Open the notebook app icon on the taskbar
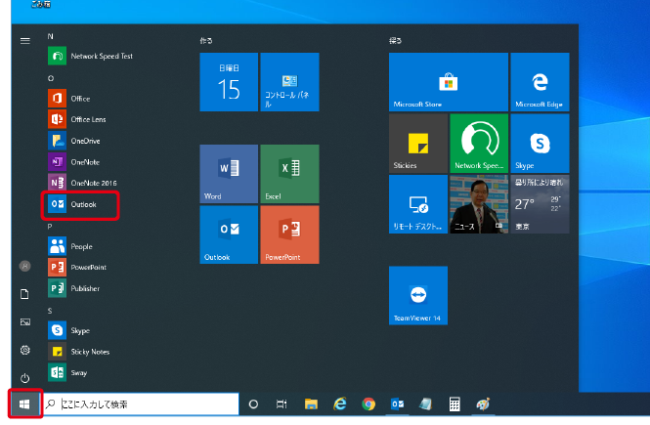This screenshot has height=425, width=650. 426,404
